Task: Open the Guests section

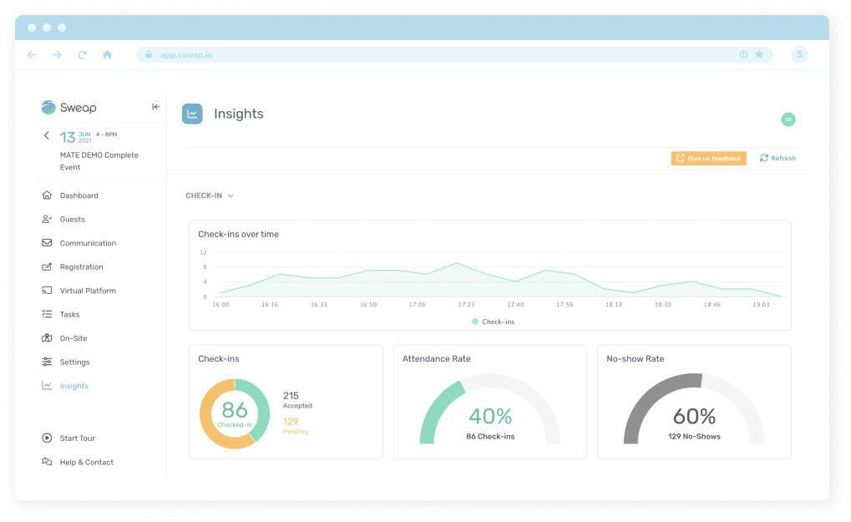Action: tap(72, 220)
